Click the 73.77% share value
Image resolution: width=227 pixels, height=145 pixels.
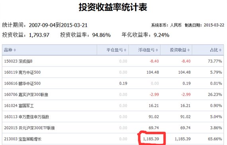(215, 61)
